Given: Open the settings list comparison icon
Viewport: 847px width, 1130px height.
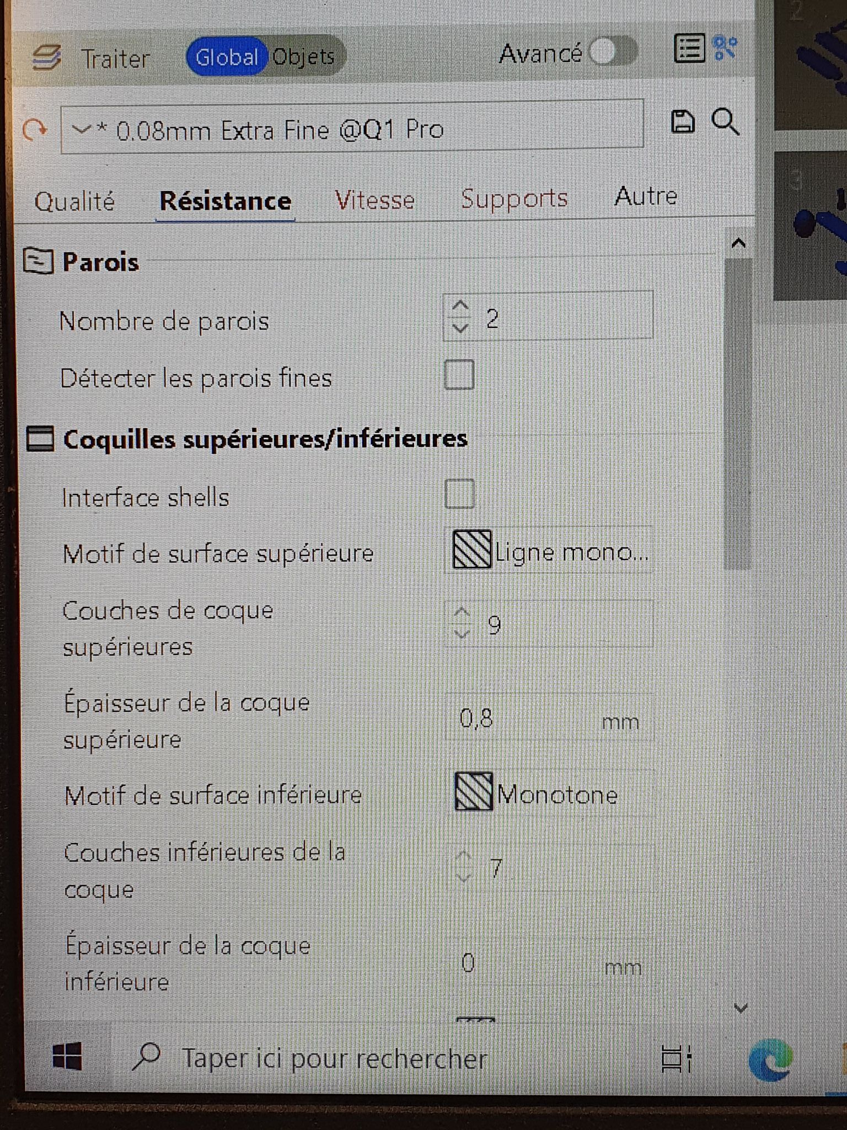Looking at the screenshot, I should [689, 49].
